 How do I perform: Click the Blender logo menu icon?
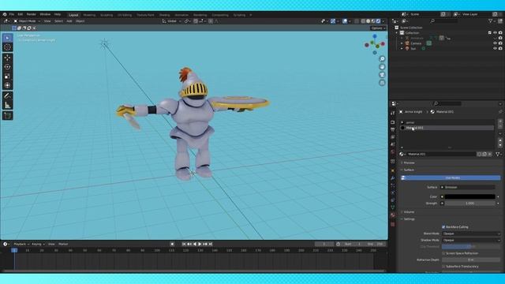(x=5, y=14)
